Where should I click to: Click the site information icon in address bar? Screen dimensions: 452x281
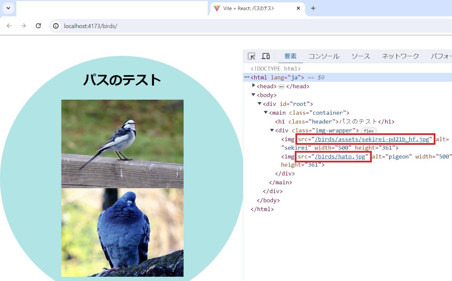click(56, 26)
